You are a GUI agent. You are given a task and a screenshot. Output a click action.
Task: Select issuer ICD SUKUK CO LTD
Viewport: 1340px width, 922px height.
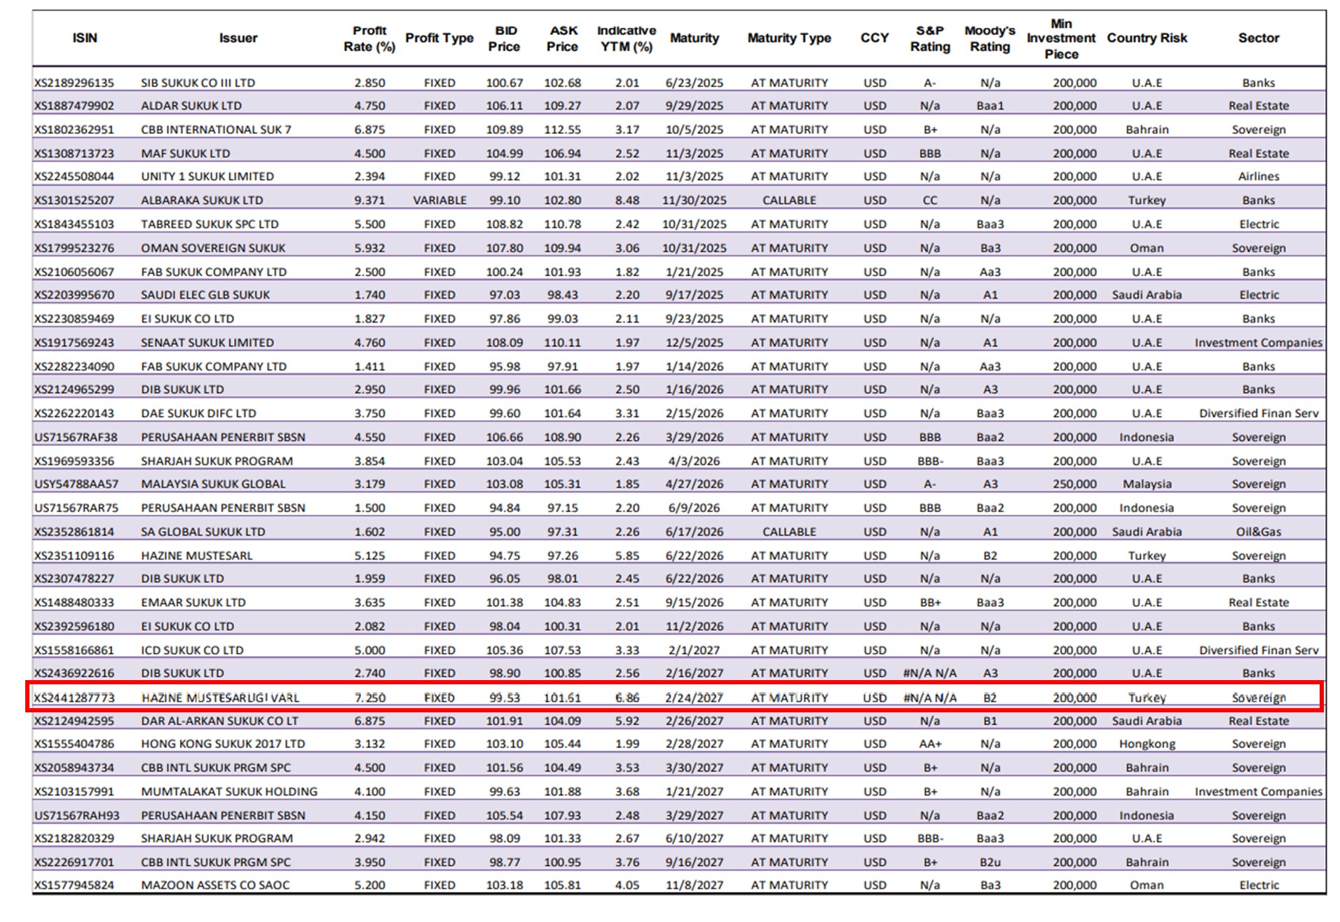[192, 651]
